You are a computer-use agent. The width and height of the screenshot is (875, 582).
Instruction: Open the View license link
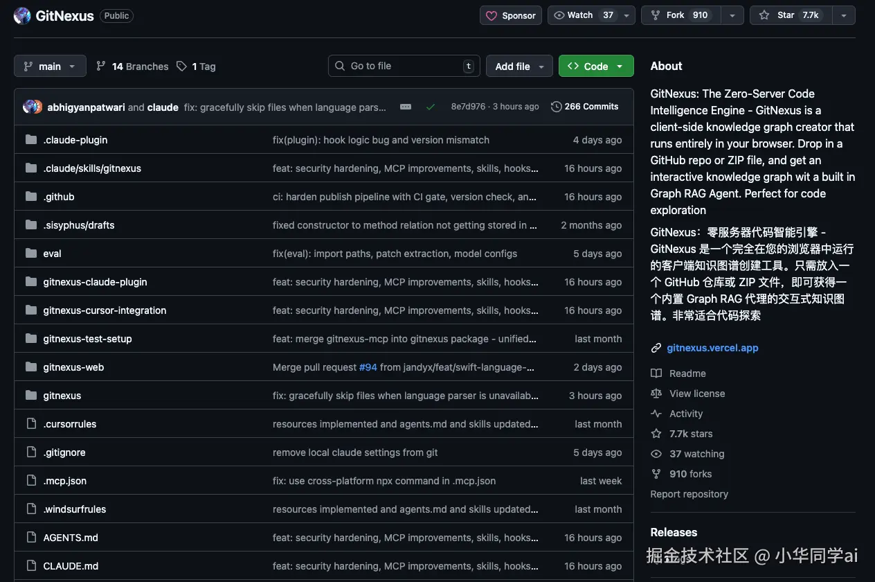[x=697, y=394]
